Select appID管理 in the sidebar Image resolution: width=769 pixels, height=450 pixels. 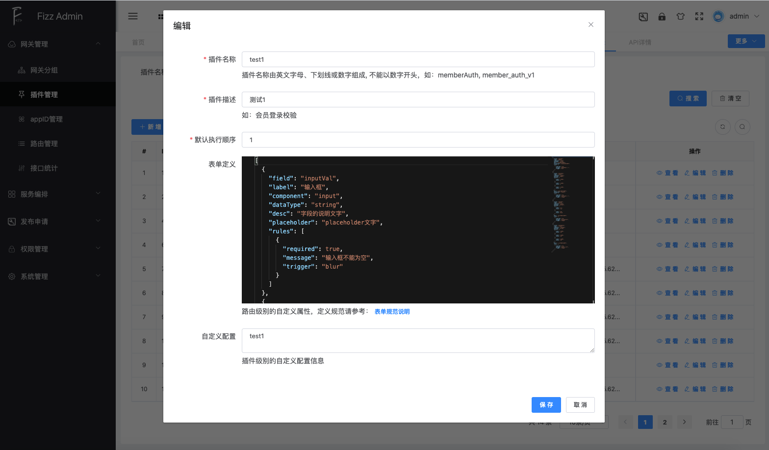tap(46, 119)
